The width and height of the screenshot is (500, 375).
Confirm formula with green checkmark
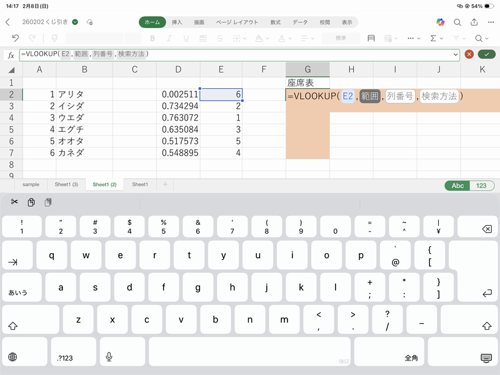(x=486, y=54)
